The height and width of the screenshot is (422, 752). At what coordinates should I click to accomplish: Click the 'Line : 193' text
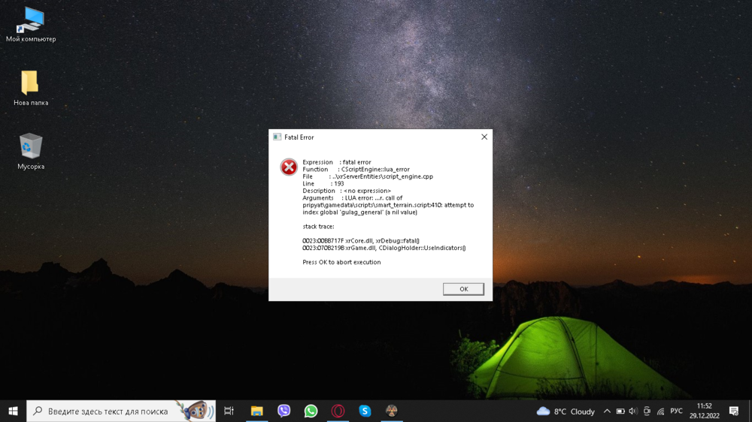tap(323, 183)
